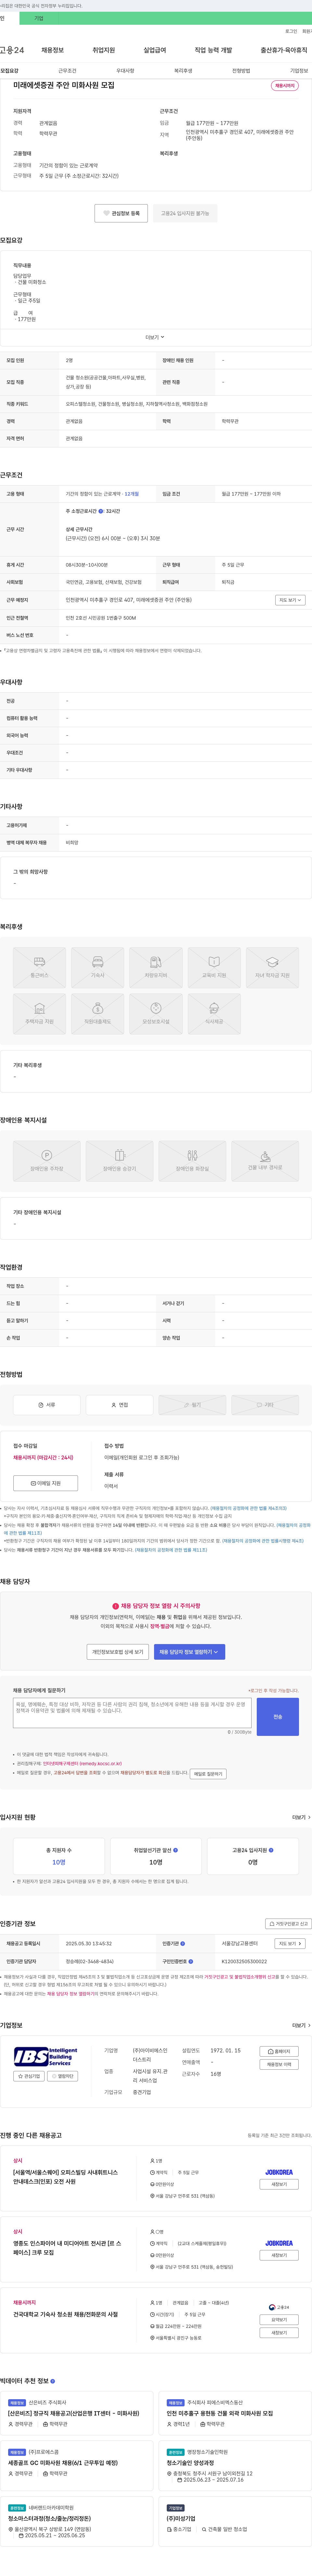This screenshot has height=2576, width=312.
Task: Open the 채용정보 menu
Action: (53, 50)
